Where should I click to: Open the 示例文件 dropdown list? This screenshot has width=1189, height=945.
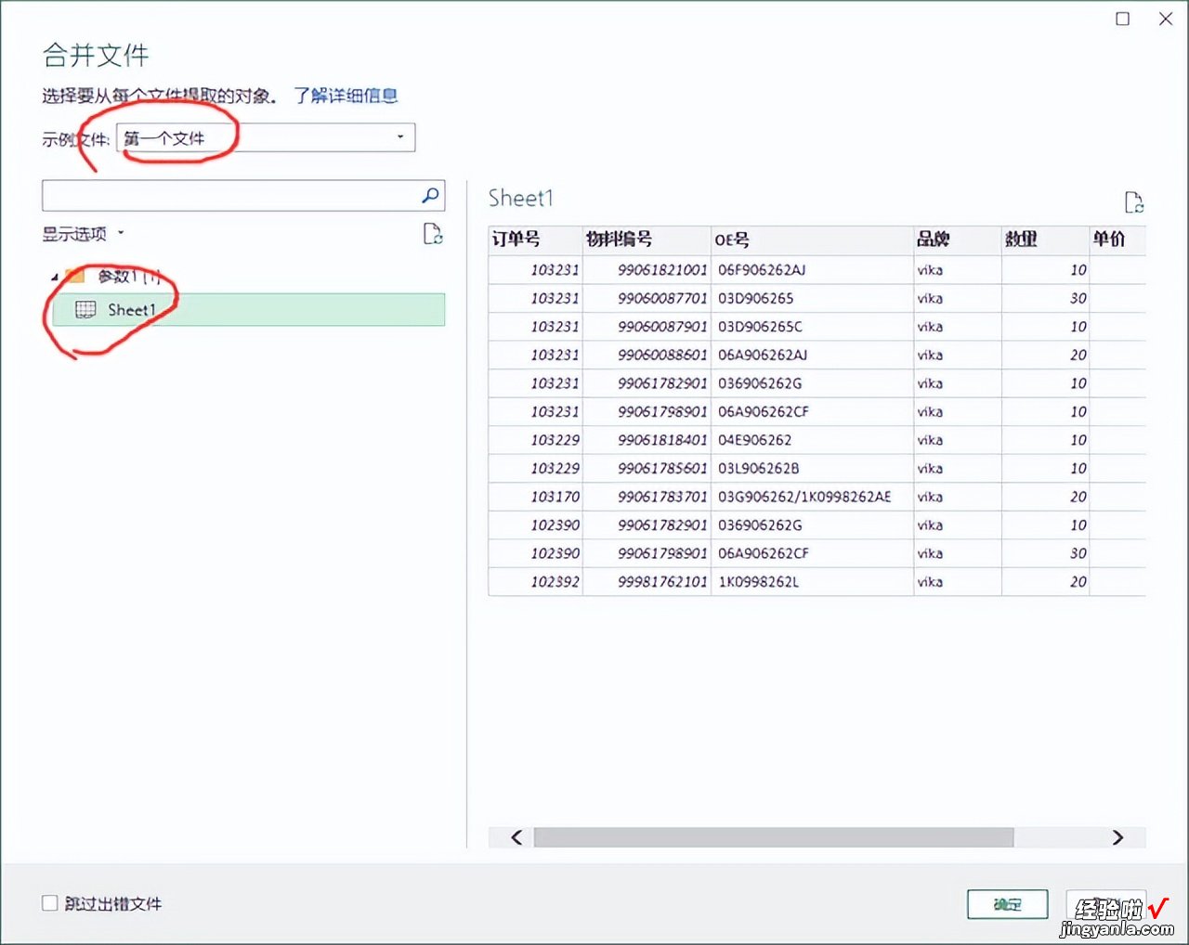(x=266, y=137)
